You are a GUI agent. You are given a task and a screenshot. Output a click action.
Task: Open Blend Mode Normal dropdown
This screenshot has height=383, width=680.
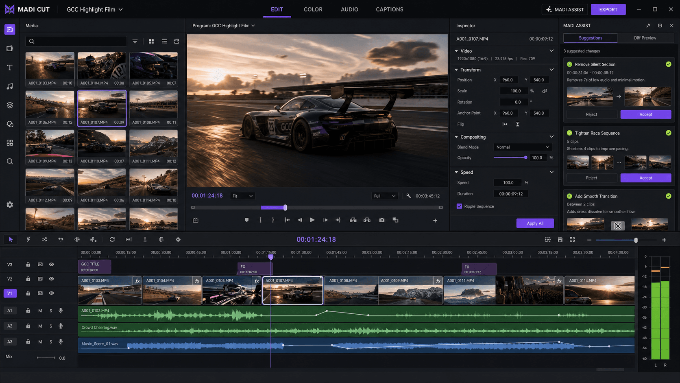click(x=523, y=147)
